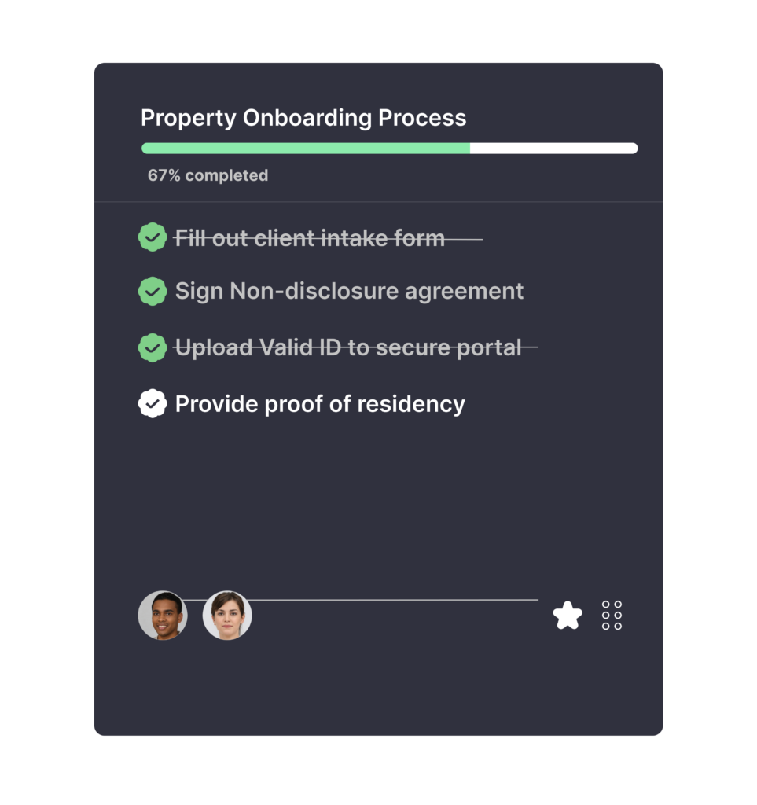Click the Sign Non-disclosure agreement text

click(x=349, y=291)
